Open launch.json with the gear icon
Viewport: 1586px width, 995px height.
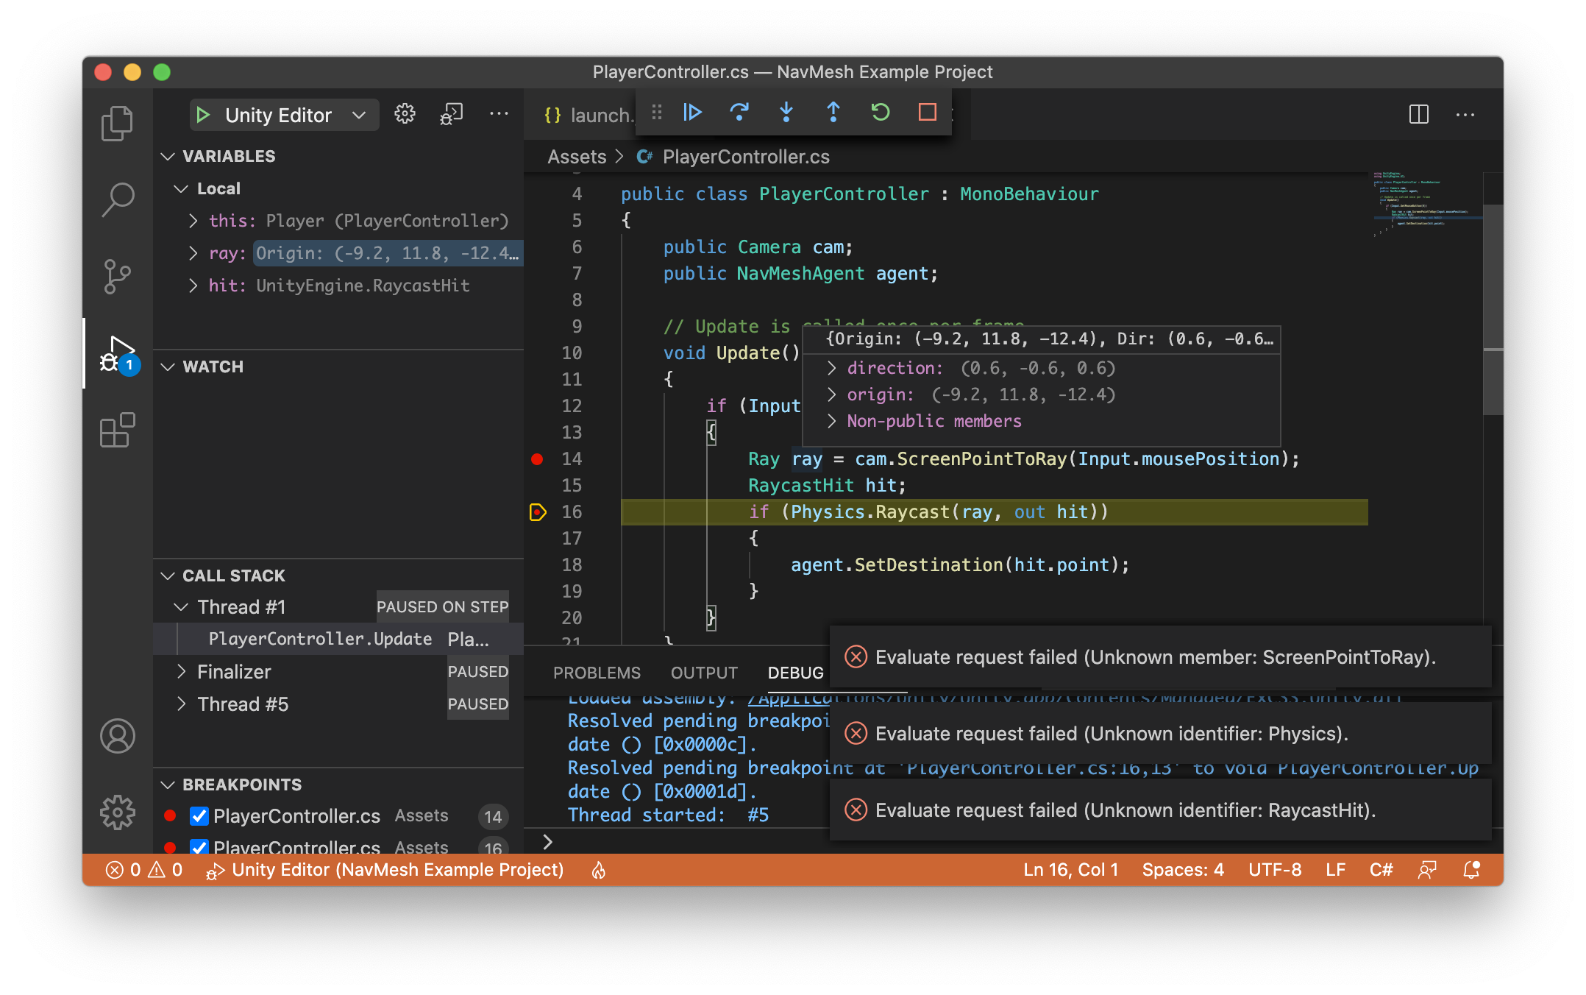[x=405, y=114]
